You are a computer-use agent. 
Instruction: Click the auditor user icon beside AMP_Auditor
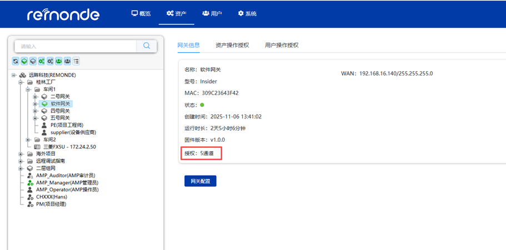30,176
